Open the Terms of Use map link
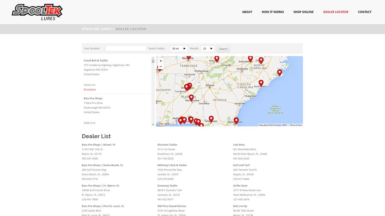385x216 pixels. [x=295, y=125]
